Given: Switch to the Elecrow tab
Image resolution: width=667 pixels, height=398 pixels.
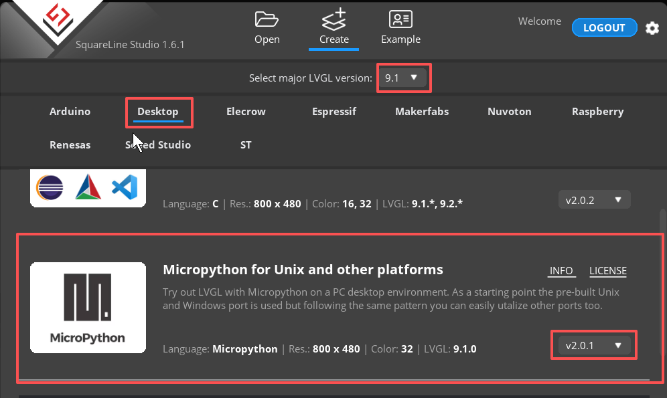Looking at the screenshot, I should 246,111.
